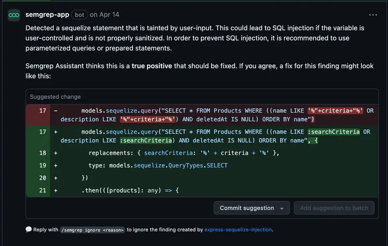
Task: Click the 'true positive' bold text
Action: tap(152, 66)
